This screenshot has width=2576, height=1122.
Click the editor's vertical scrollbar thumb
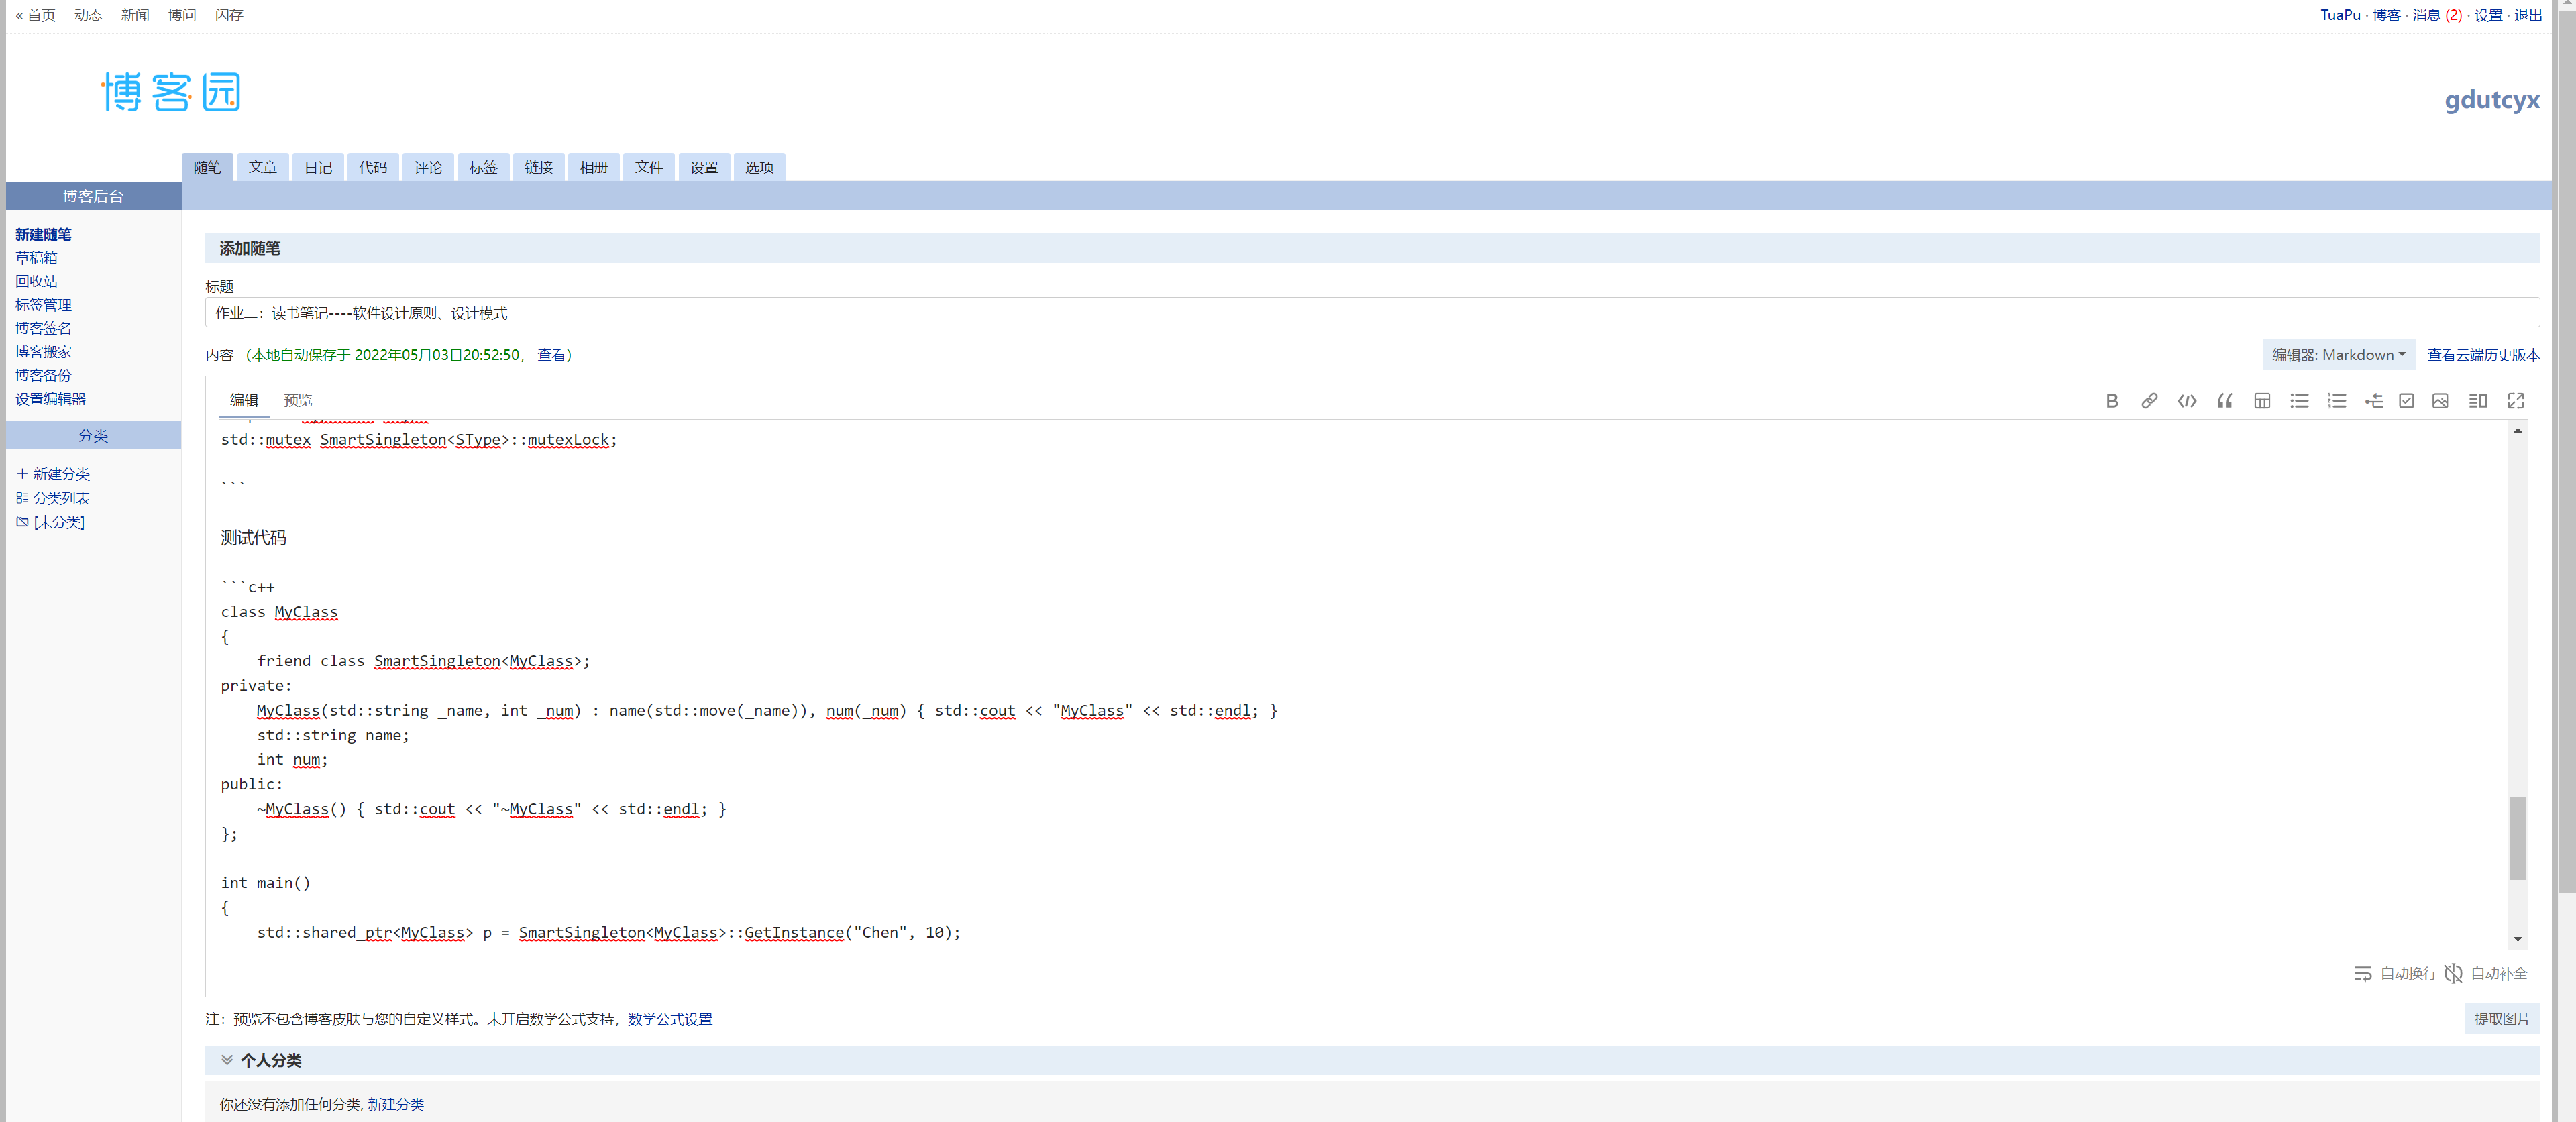tap(2517, 837)
